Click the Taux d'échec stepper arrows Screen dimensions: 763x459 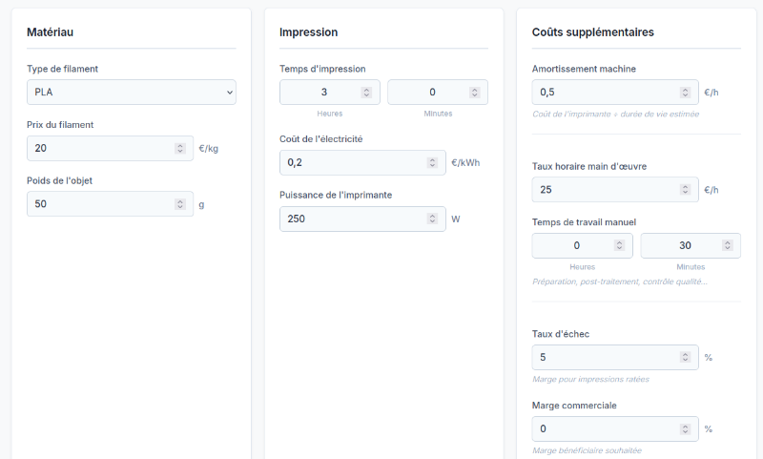click(685, 358)
